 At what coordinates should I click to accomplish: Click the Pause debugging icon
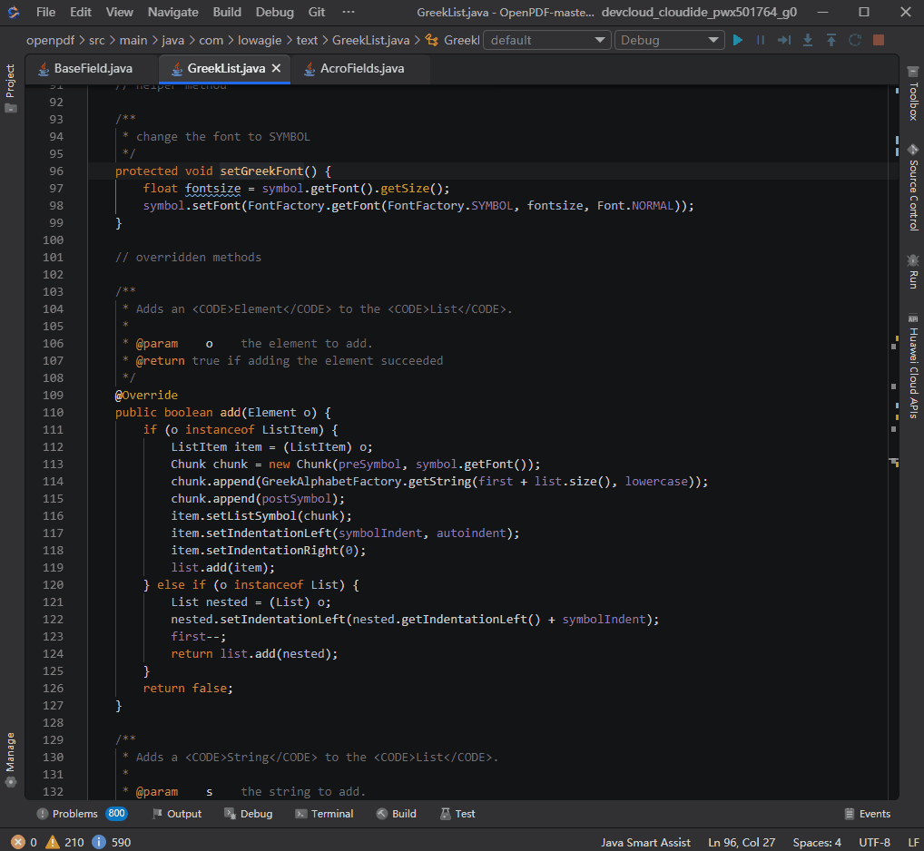[761, 40]
